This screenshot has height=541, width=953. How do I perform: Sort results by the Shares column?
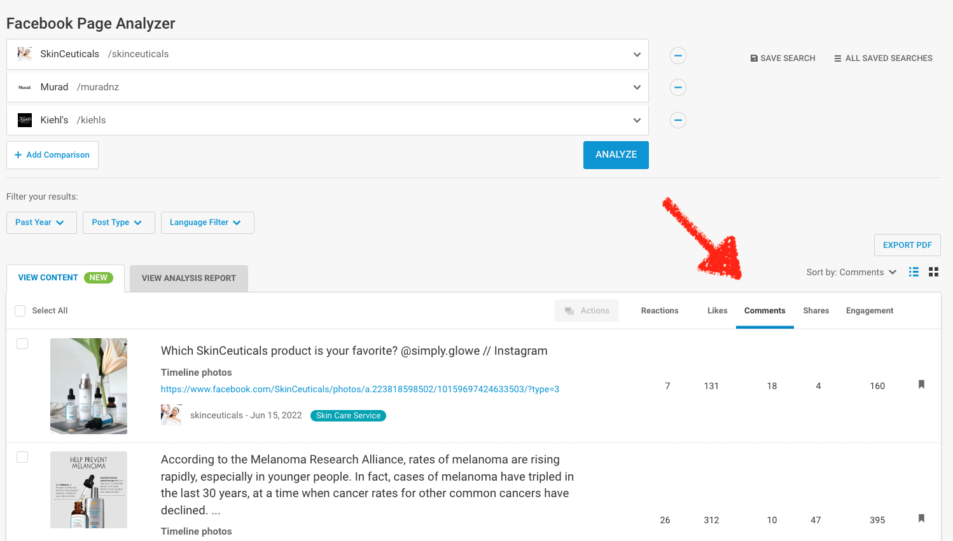tap(816, 310)
